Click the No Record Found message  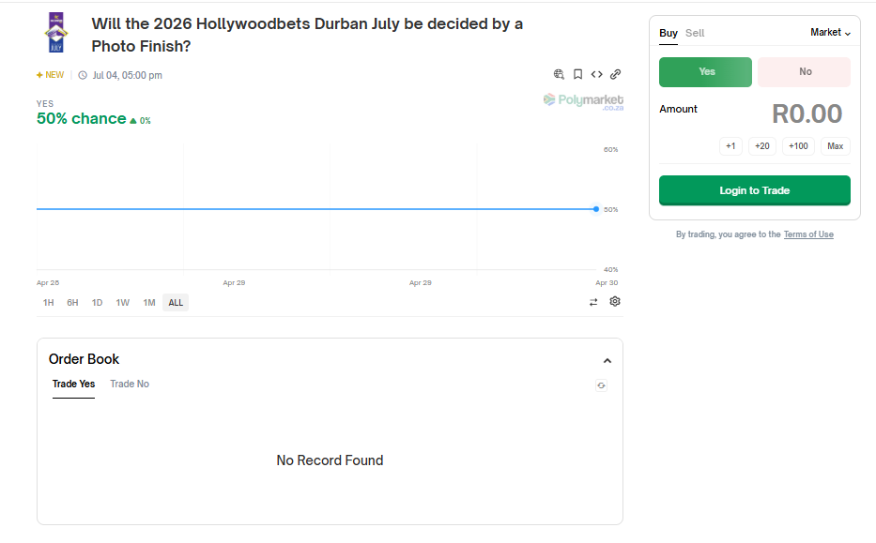330,460
